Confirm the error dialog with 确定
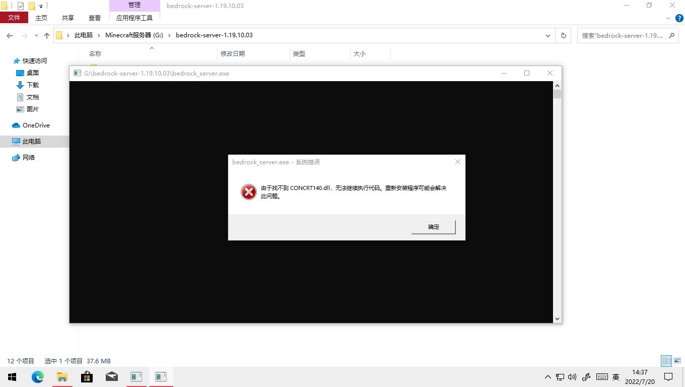The width and height of the screenshot is (685, 387). (x=434, y=227)
